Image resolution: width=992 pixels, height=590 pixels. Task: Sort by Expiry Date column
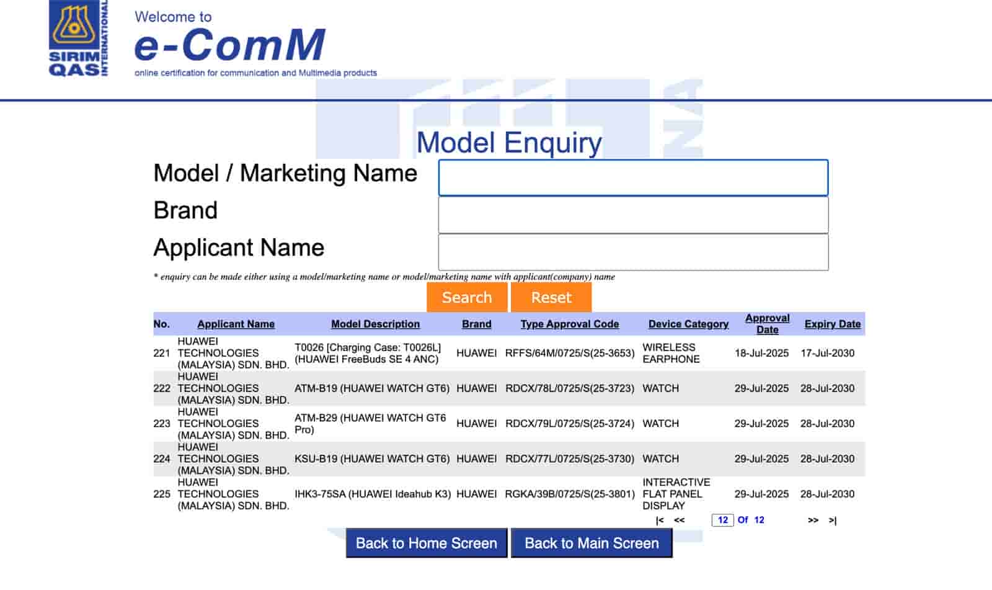click(832, 324)
